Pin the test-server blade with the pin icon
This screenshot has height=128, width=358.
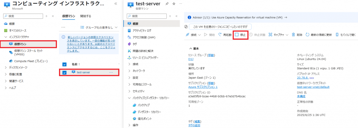[x=167, y=4]
